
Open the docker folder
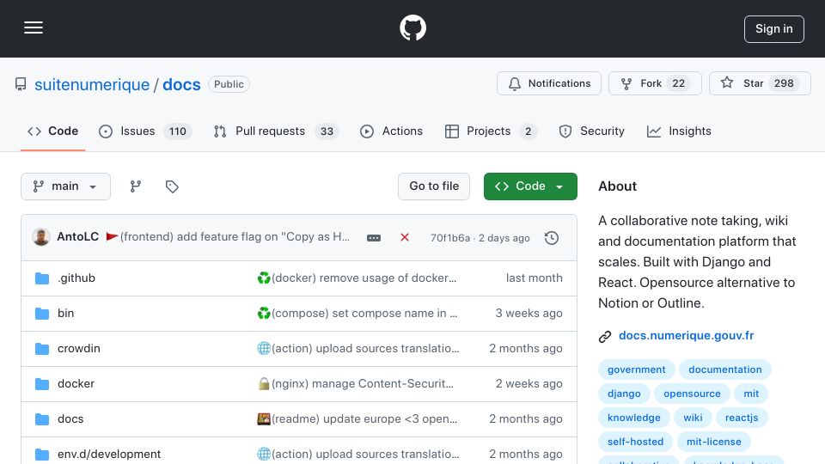click(x=76, y=383)
